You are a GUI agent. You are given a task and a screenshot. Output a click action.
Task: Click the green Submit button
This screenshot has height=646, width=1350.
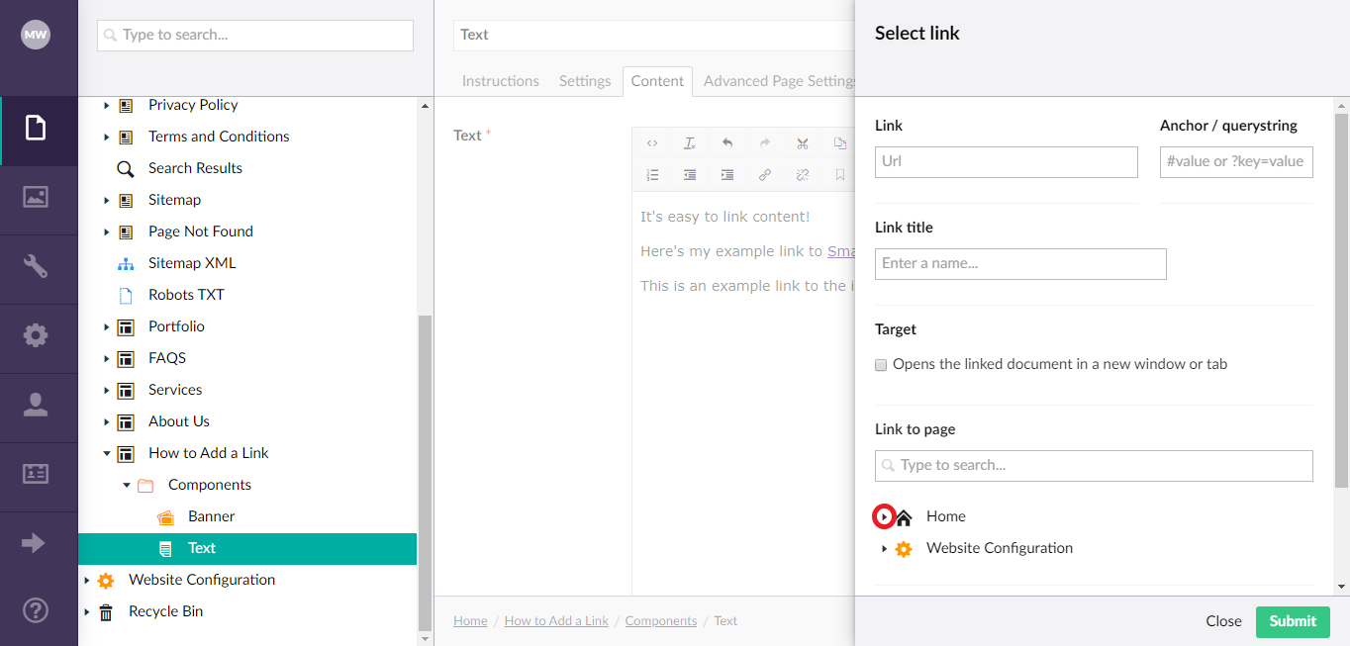[1293, 621]
